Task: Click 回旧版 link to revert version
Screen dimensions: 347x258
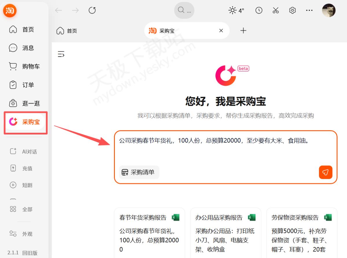Action: coord(30,253)
